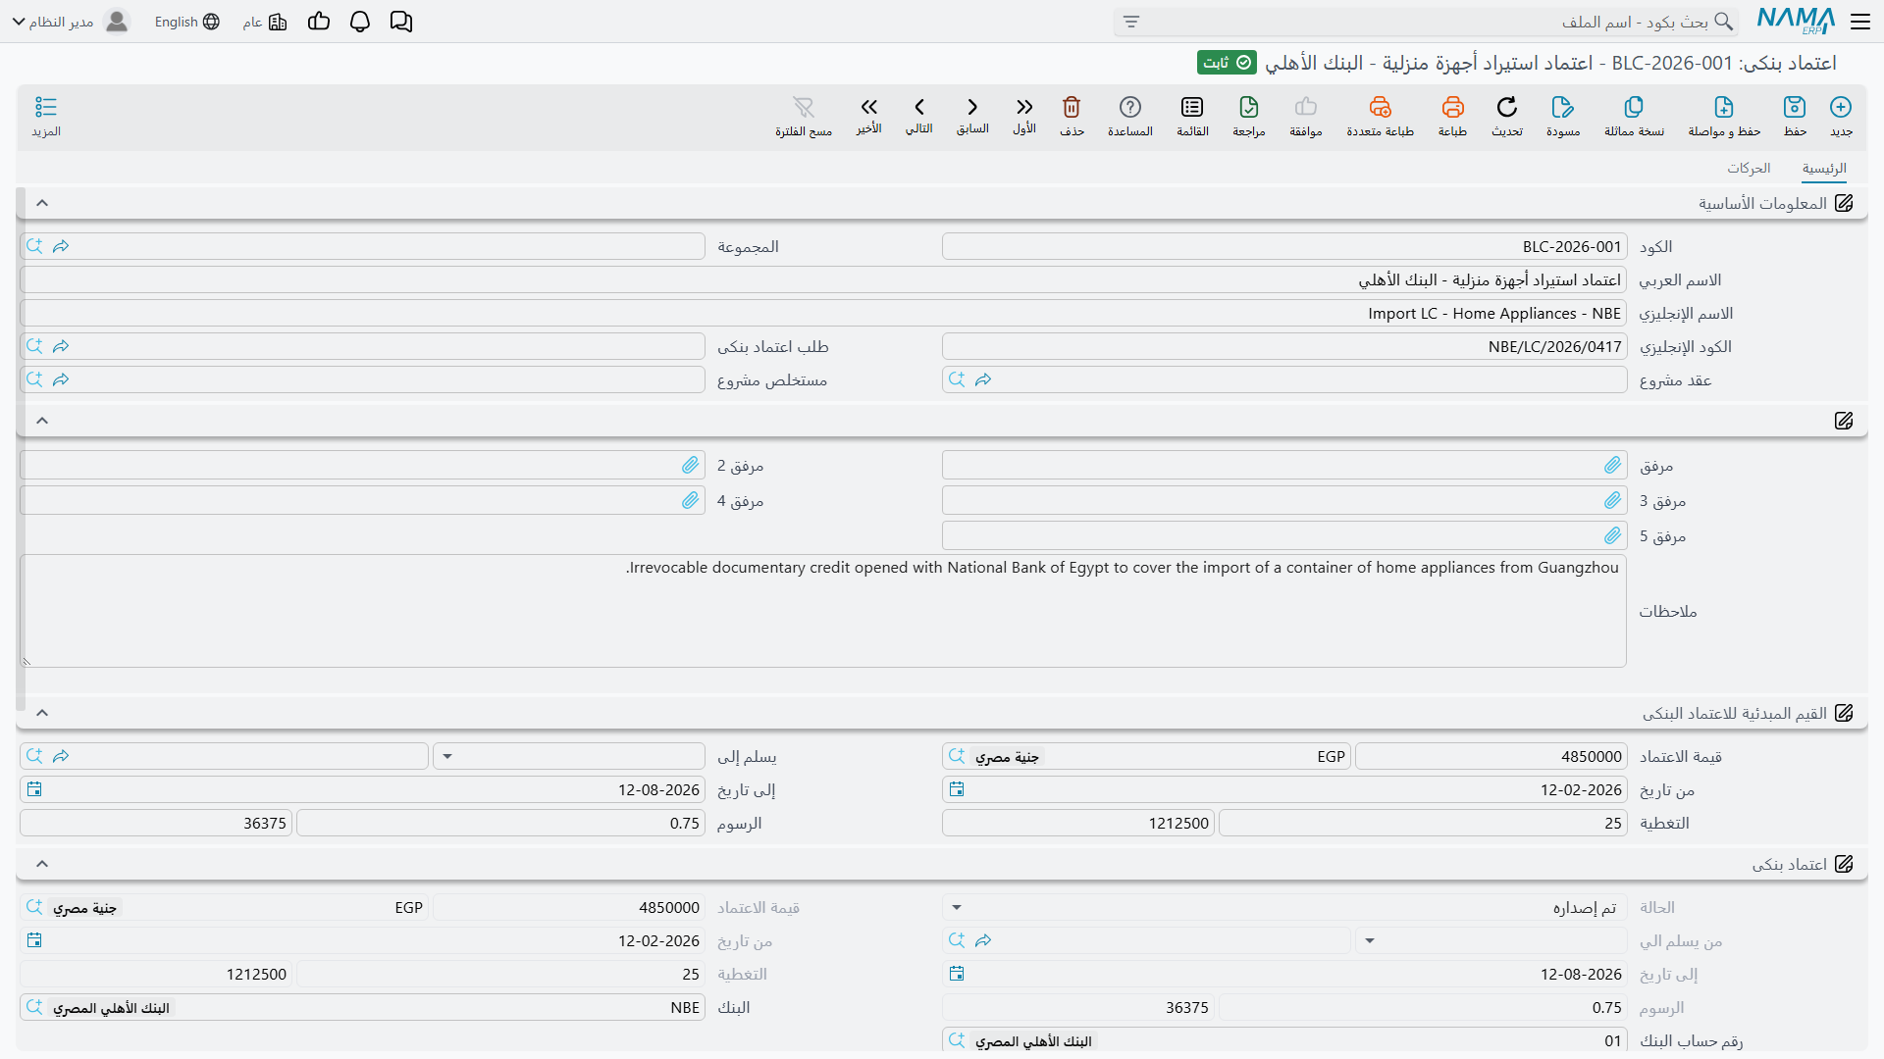Open the chat messages icon

401,22
